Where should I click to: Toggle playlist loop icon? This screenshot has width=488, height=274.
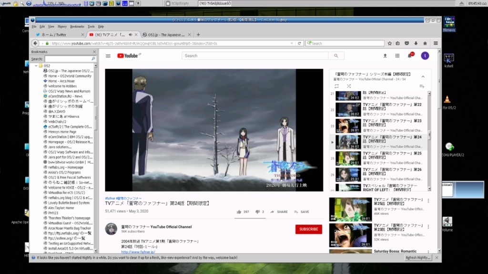[336, 86]
